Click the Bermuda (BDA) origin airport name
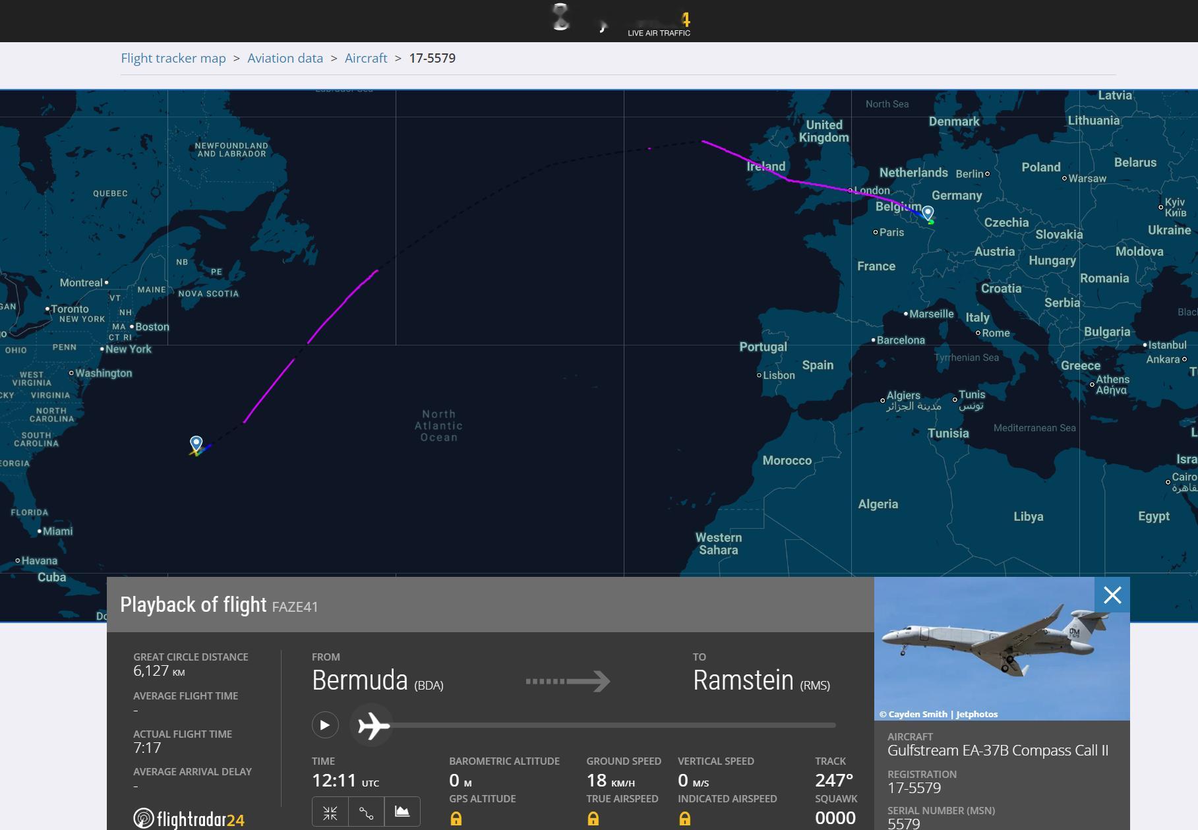The height and width of the screenshot is (830, 1198). [378, 680]
